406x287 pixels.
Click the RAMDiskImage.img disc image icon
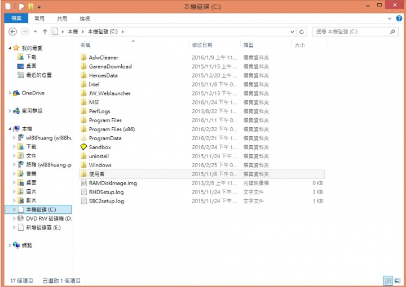click(x=83, y=183)
